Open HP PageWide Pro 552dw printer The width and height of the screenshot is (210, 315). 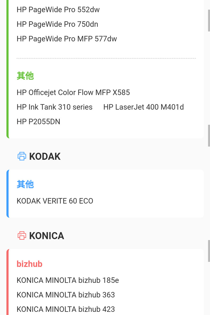(x=58, y=10)
